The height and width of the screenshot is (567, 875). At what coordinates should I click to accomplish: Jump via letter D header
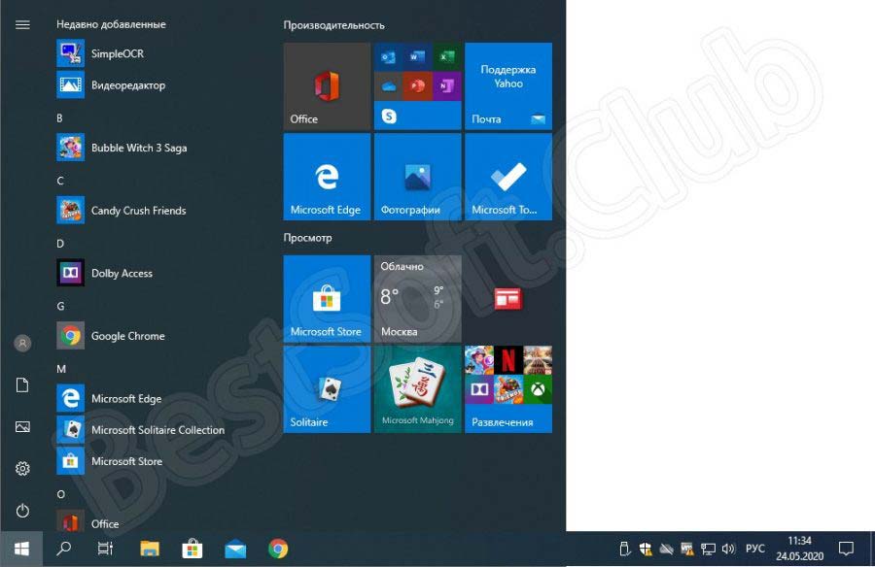60,244
